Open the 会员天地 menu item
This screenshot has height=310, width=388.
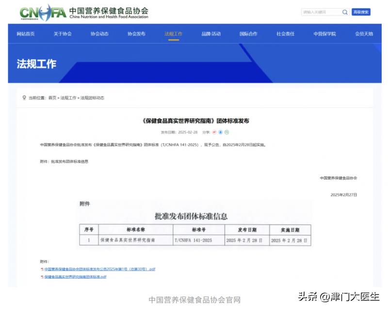click(x=364, y=34)
